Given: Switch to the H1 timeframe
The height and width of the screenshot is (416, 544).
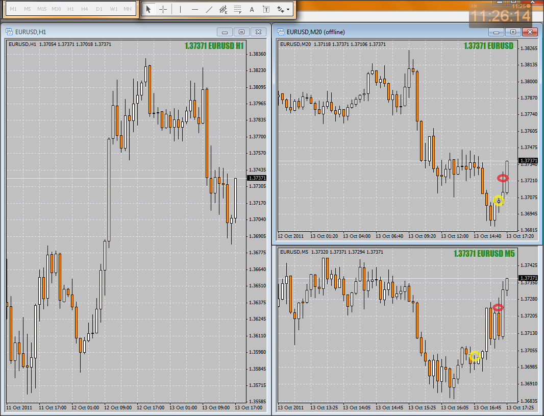Looking at the screenshot, I should [x=71, y=9].
